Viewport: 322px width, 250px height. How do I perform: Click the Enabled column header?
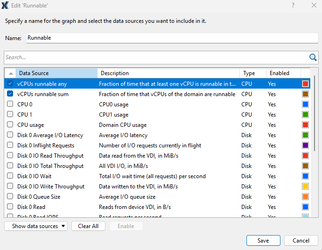coord(282,73)
